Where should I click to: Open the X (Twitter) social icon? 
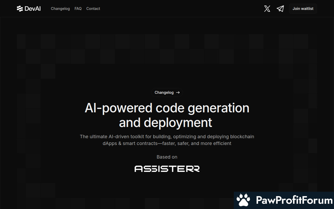pyautogui.click(x=267, y=9)
